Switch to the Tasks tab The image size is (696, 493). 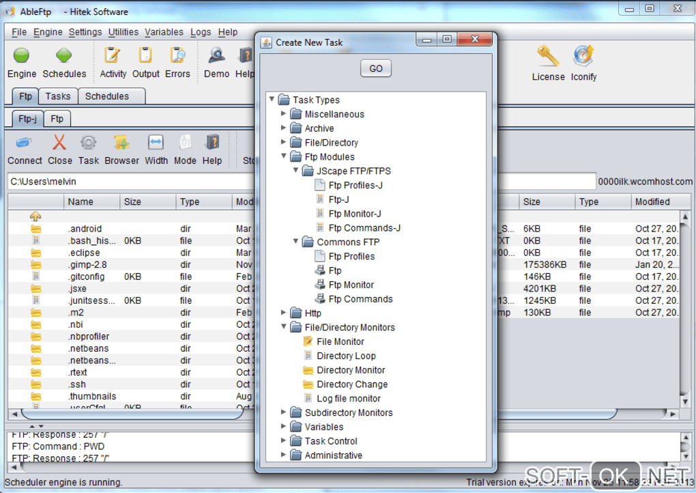[58, 96]
